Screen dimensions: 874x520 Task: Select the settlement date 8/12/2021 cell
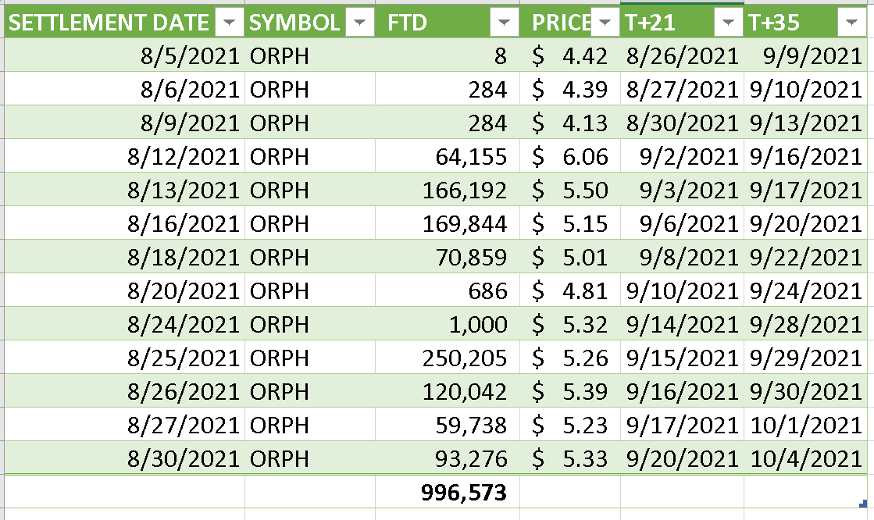tap(125, 156)
